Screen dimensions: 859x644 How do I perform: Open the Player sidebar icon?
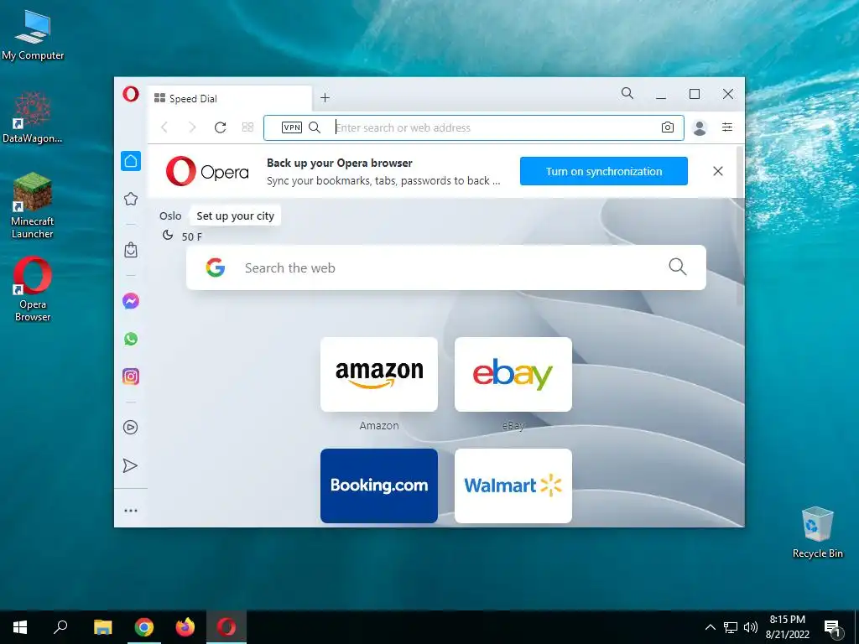point(130,427)
